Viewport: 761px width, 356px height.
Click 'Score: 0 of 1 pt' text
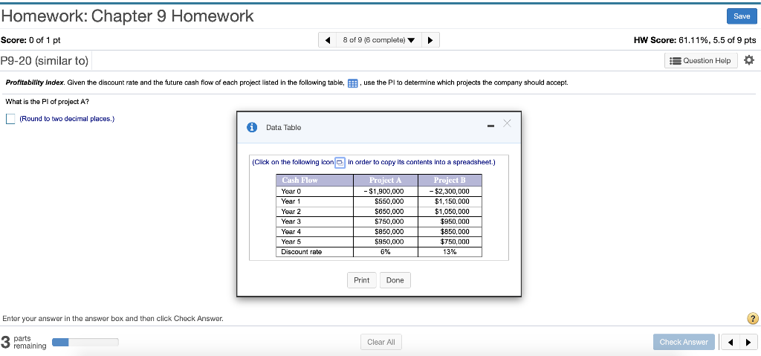tap(30, 40)
